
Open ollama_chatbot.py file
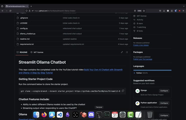click(28, 34)
